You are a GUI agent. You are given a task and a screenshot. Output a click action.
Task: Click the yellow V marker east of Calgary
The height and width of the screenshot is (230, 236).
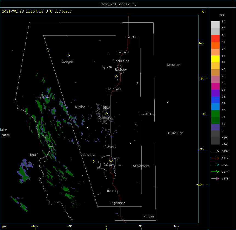pos(117,160)
